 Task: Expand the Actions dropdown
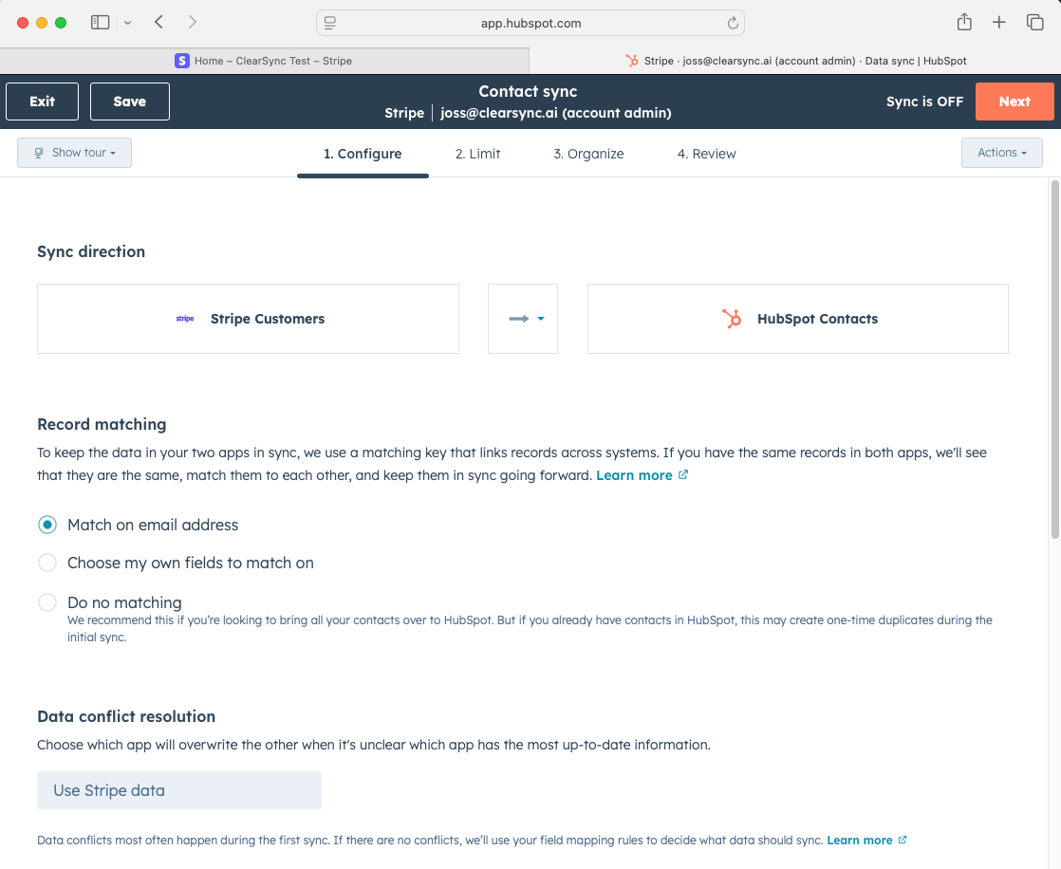tap(1001, 153)
